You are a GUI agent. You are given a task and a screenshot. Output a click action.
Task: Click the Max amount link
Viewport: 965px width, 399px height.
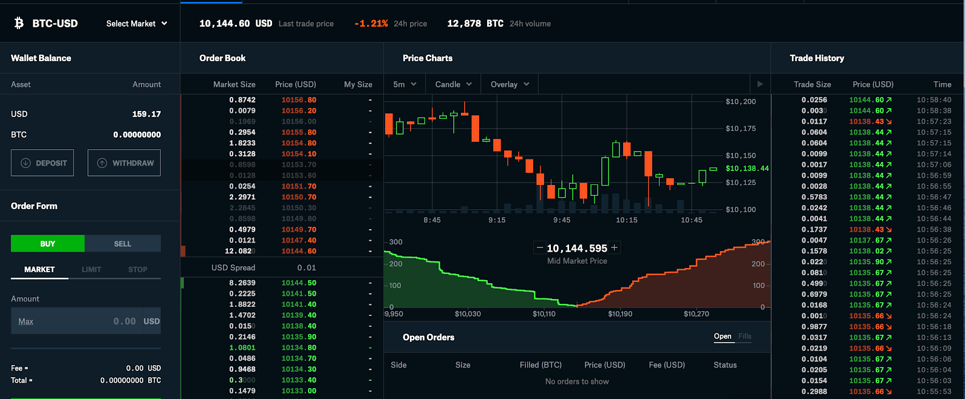[26, 321]
